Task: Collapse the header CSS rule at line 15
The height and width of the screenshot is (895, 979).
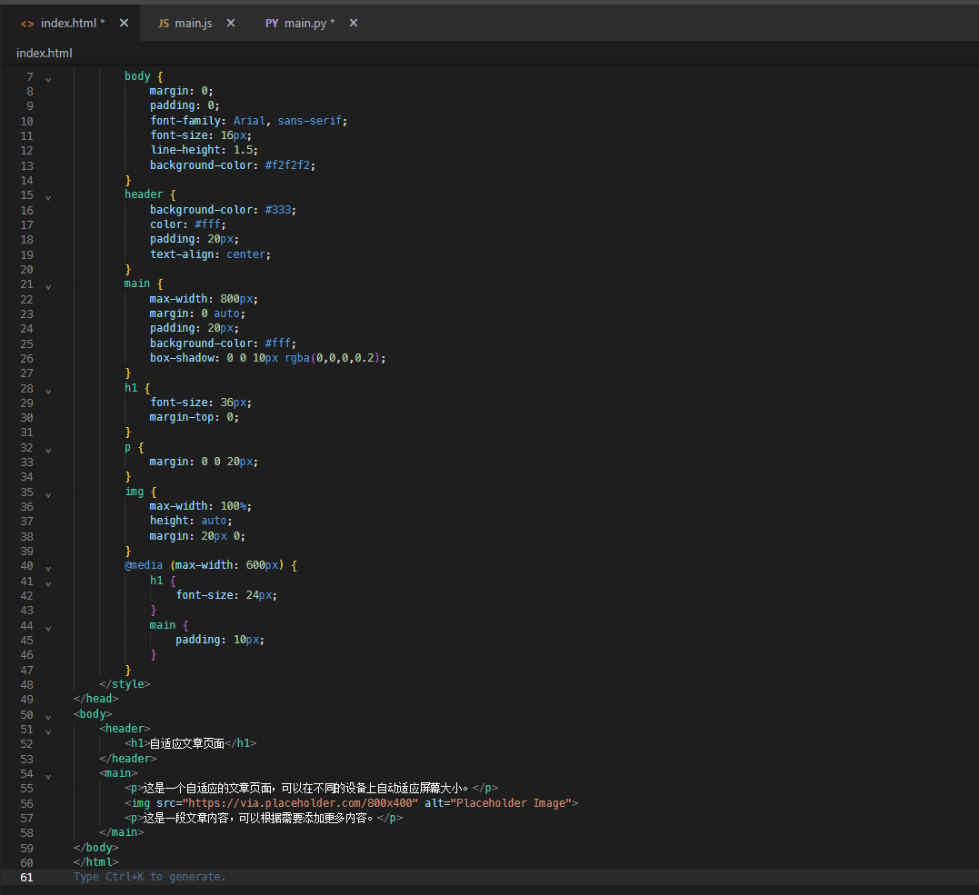Action: [48, 198]
